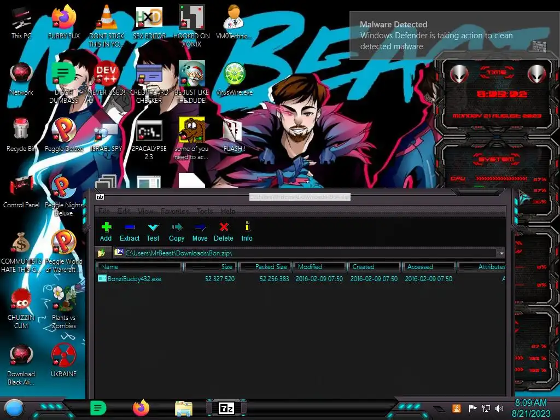Select the Bonzi 'some of you need' icon
Viewport: 560px width, 420px height.
191,139
